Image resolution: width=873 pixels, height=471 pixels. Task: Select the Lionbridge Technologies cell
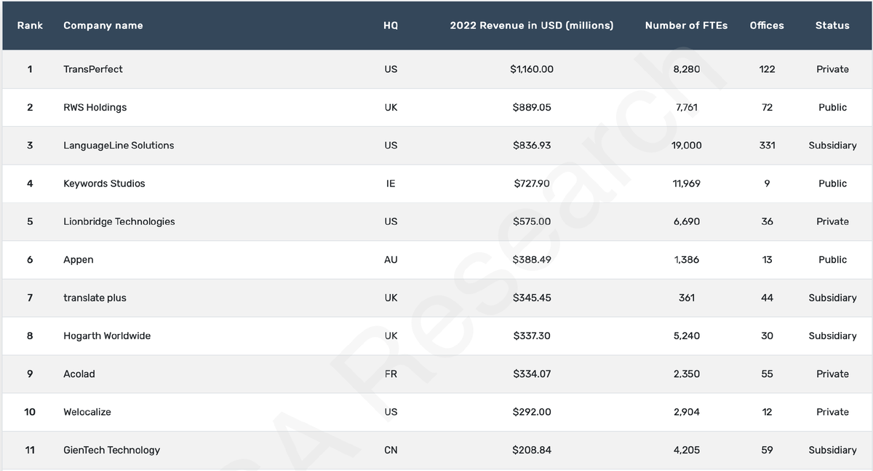tap(119, 221)
